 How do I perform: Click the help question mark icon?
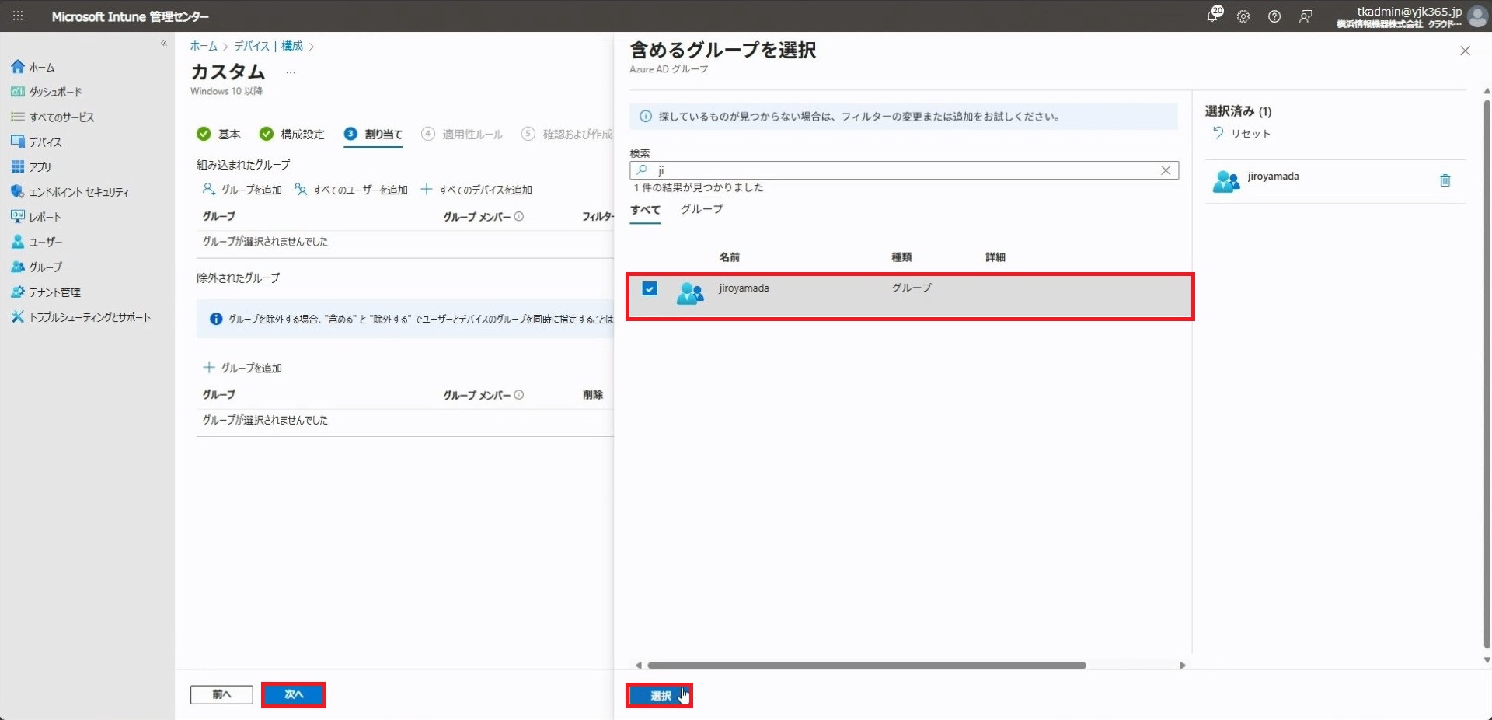(x=1274, y=16)
